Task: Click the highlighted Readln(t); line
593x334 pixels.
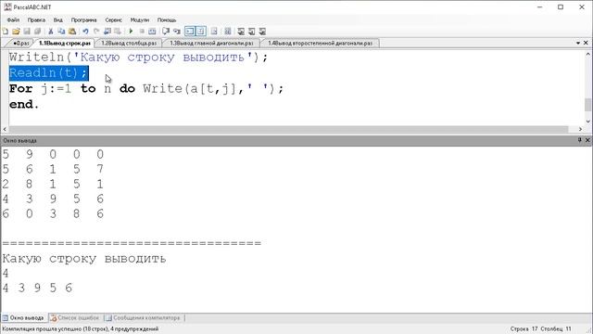Action: coord(49,72)
